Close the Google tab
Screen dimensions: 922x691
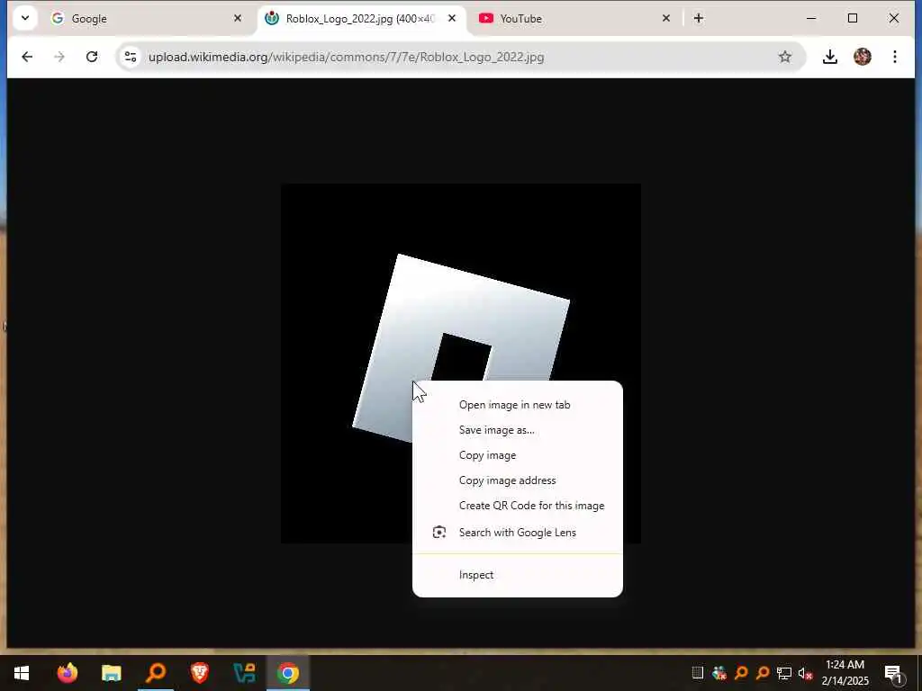coord(238,18)
